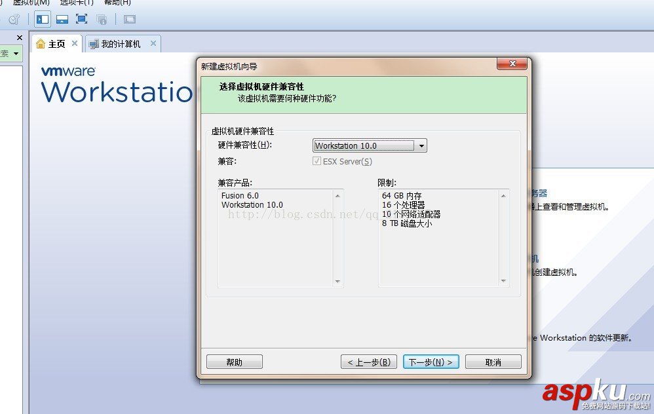Click the 帮助 button in the wizard
This screenshot has height=414, width=654.
tap(235, 362)
